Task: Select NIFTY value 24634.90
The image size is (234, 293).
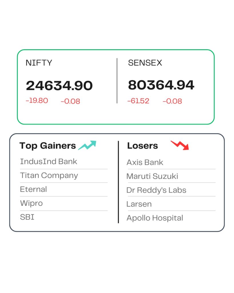Action: pyautogui.click(x=59, y=86)
